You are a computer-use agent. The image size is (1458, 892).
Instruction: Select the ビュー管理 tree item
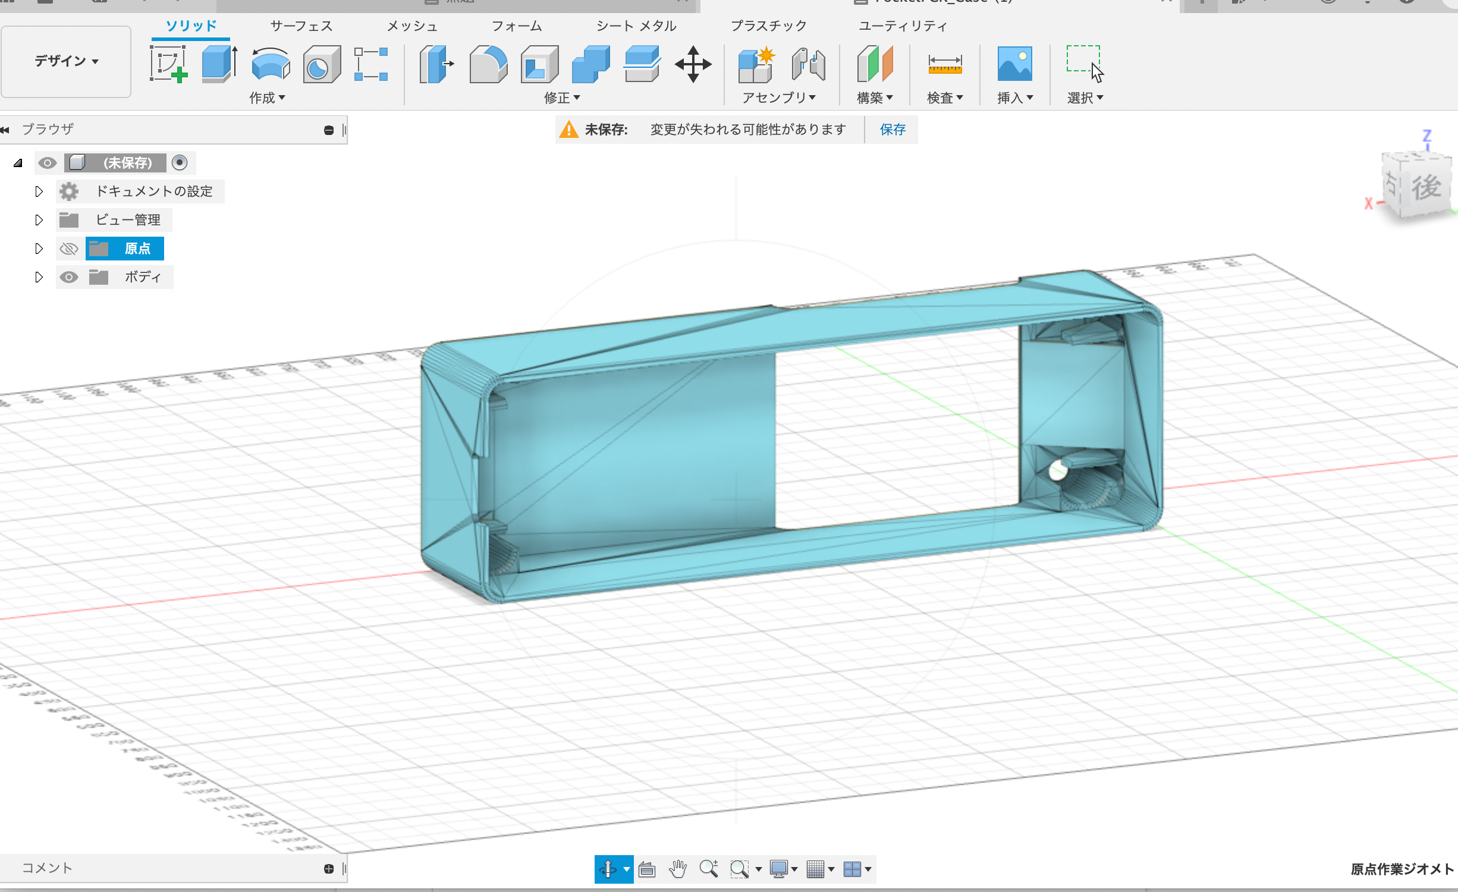[128, 220]
